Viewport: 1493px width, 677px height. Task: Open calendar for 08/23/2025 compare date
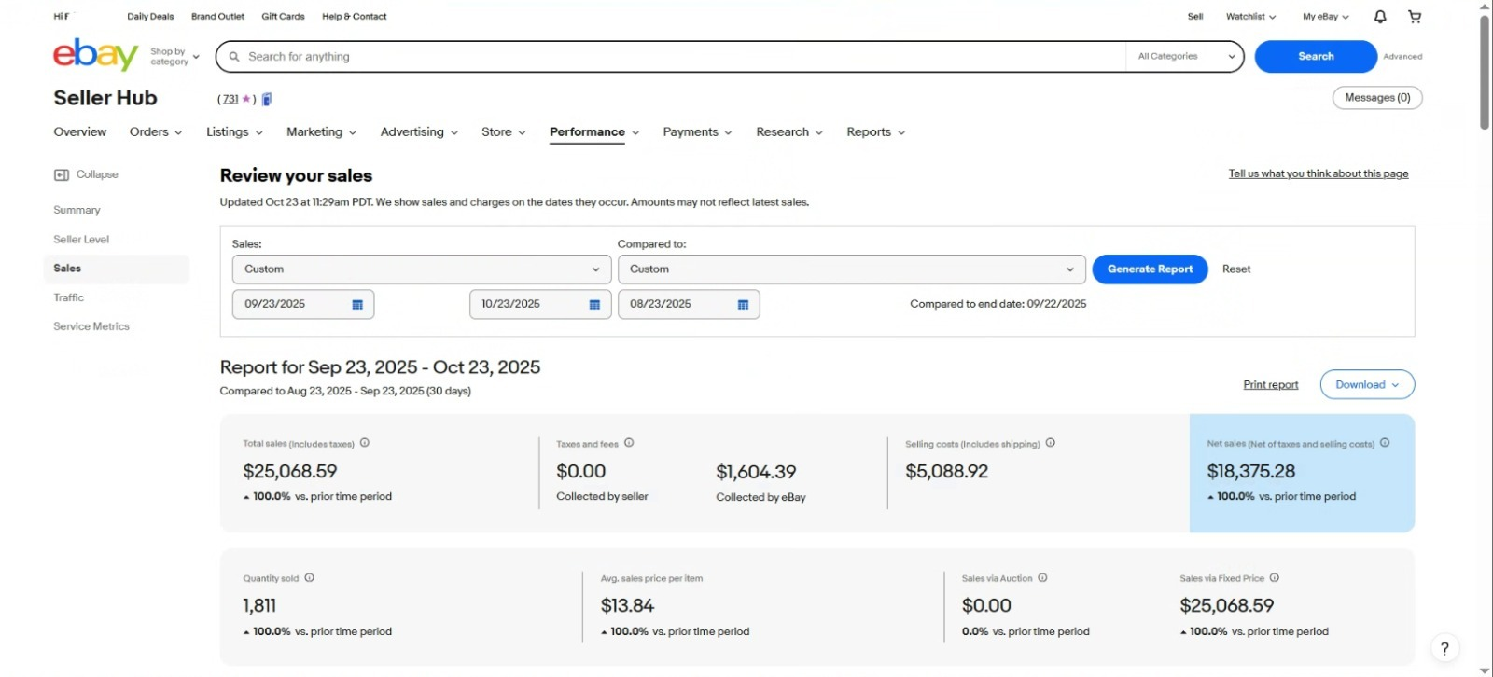[743, 305]
